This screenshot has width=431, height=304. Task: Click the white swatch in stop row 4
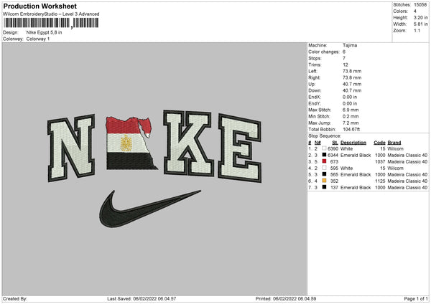(324, 168)
